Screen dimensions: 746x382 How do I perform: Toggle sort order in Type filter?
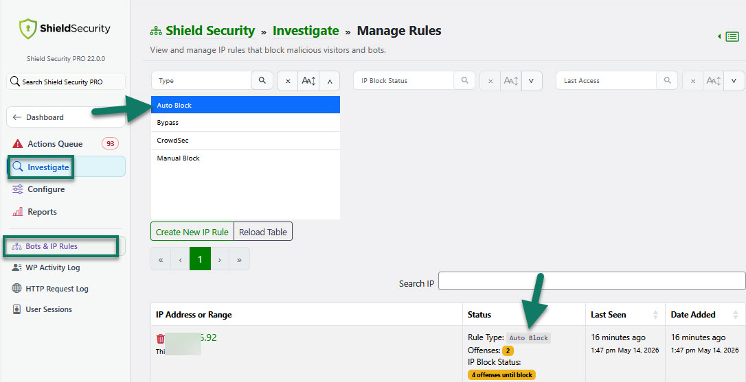(x=308, y=81)
